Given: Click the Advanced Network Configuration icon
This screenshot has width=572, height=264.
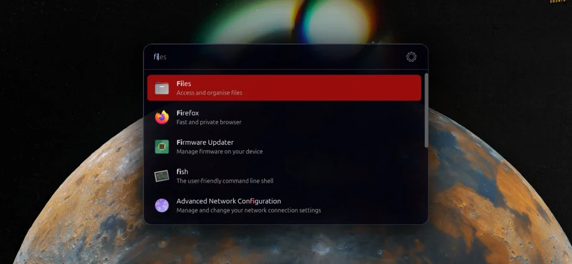Looking at the screenshot, I should 162,205.
